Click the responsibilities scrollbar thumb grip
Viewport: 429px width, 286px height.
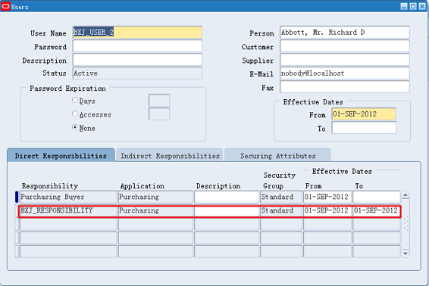pos(406,223)
